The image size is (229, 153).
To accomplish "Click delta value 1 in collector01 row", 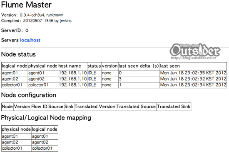I will 139,85.
